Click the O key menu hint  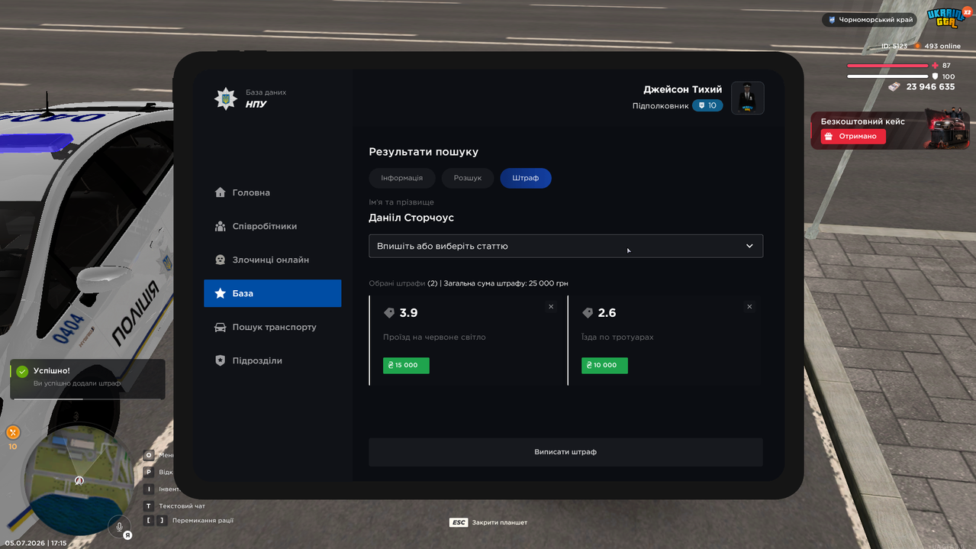point(150,455)
